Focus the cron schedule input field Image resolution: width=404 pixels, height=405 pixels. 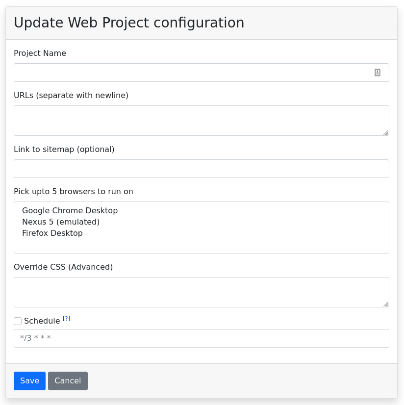point(201,338)
